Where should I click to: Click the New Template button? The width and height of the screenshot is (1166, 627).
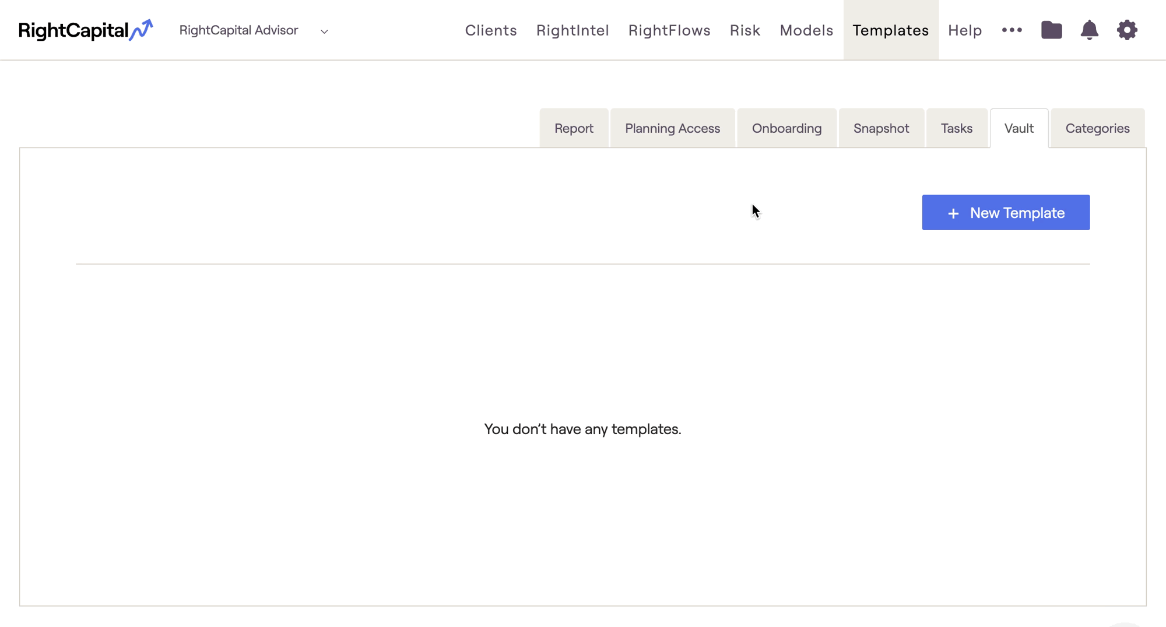click(1006, 213)
